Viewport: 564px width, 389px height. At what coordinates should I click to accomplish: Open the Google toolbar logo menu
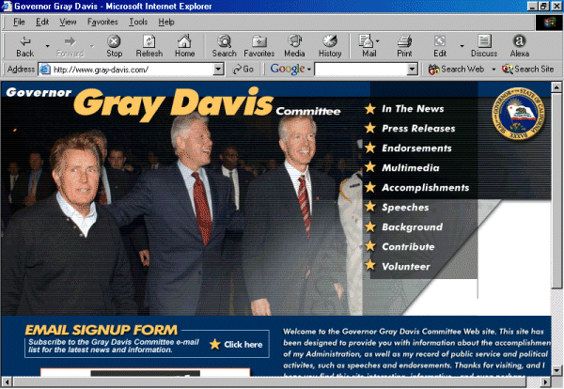coord(290,69)
